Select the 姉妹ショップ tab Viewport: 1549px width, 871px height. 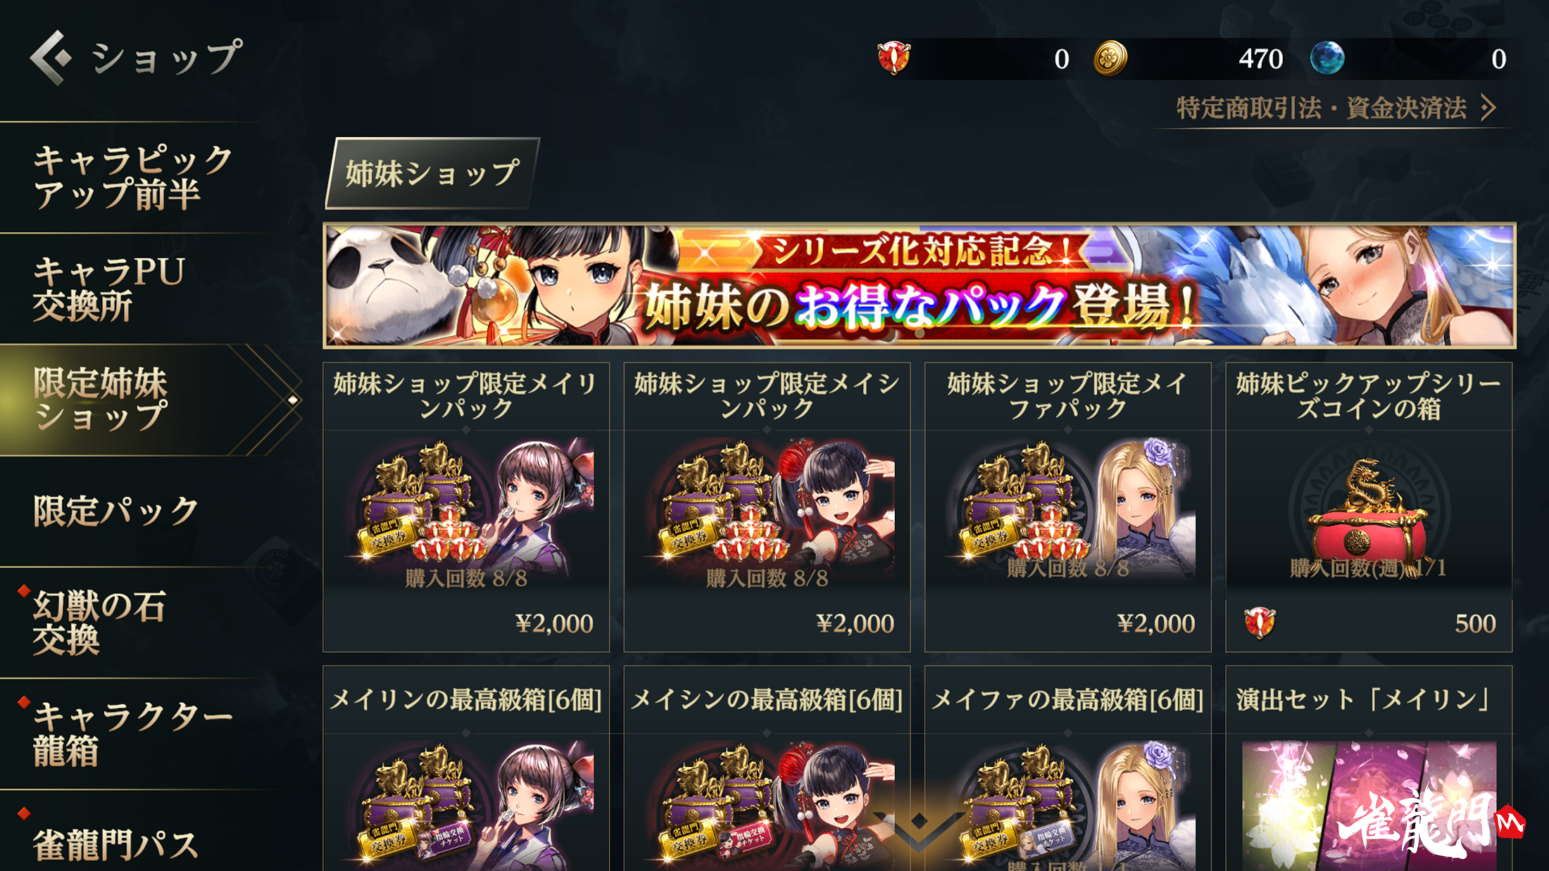coord(432,173)
